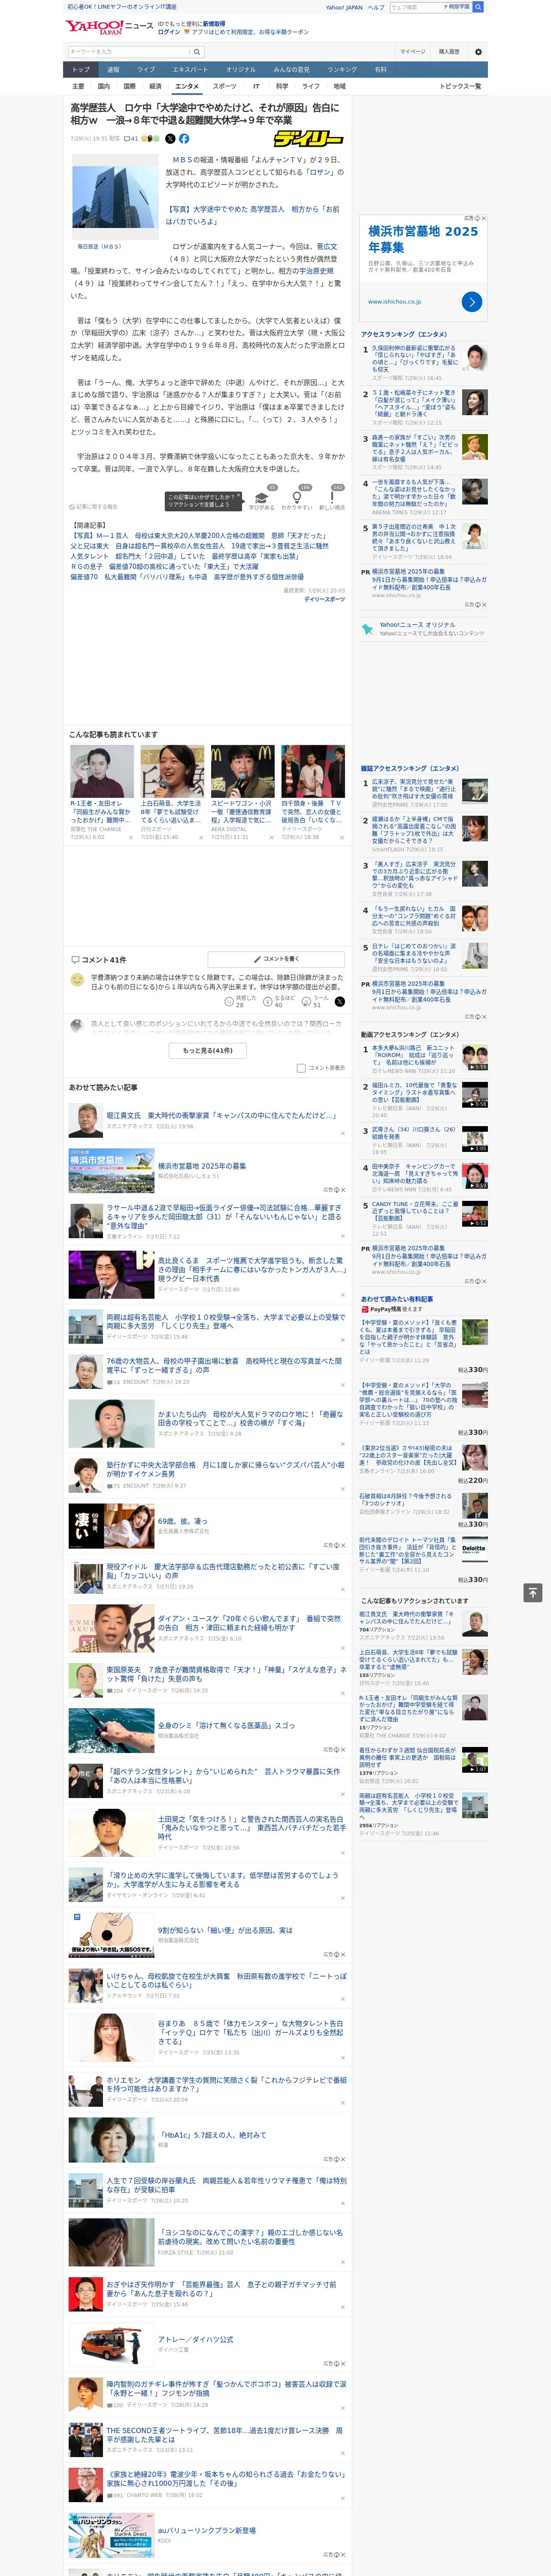Open the settings gear icon

478,51
